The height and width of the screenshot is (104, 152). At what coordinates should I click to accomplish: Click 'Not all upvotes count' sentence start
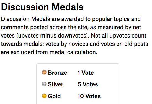(119, 36)
